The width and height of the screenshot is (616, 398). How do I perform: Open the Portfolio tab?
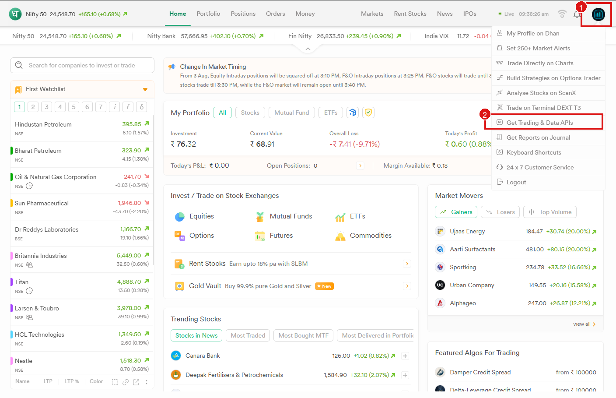[x=208, y=14]
